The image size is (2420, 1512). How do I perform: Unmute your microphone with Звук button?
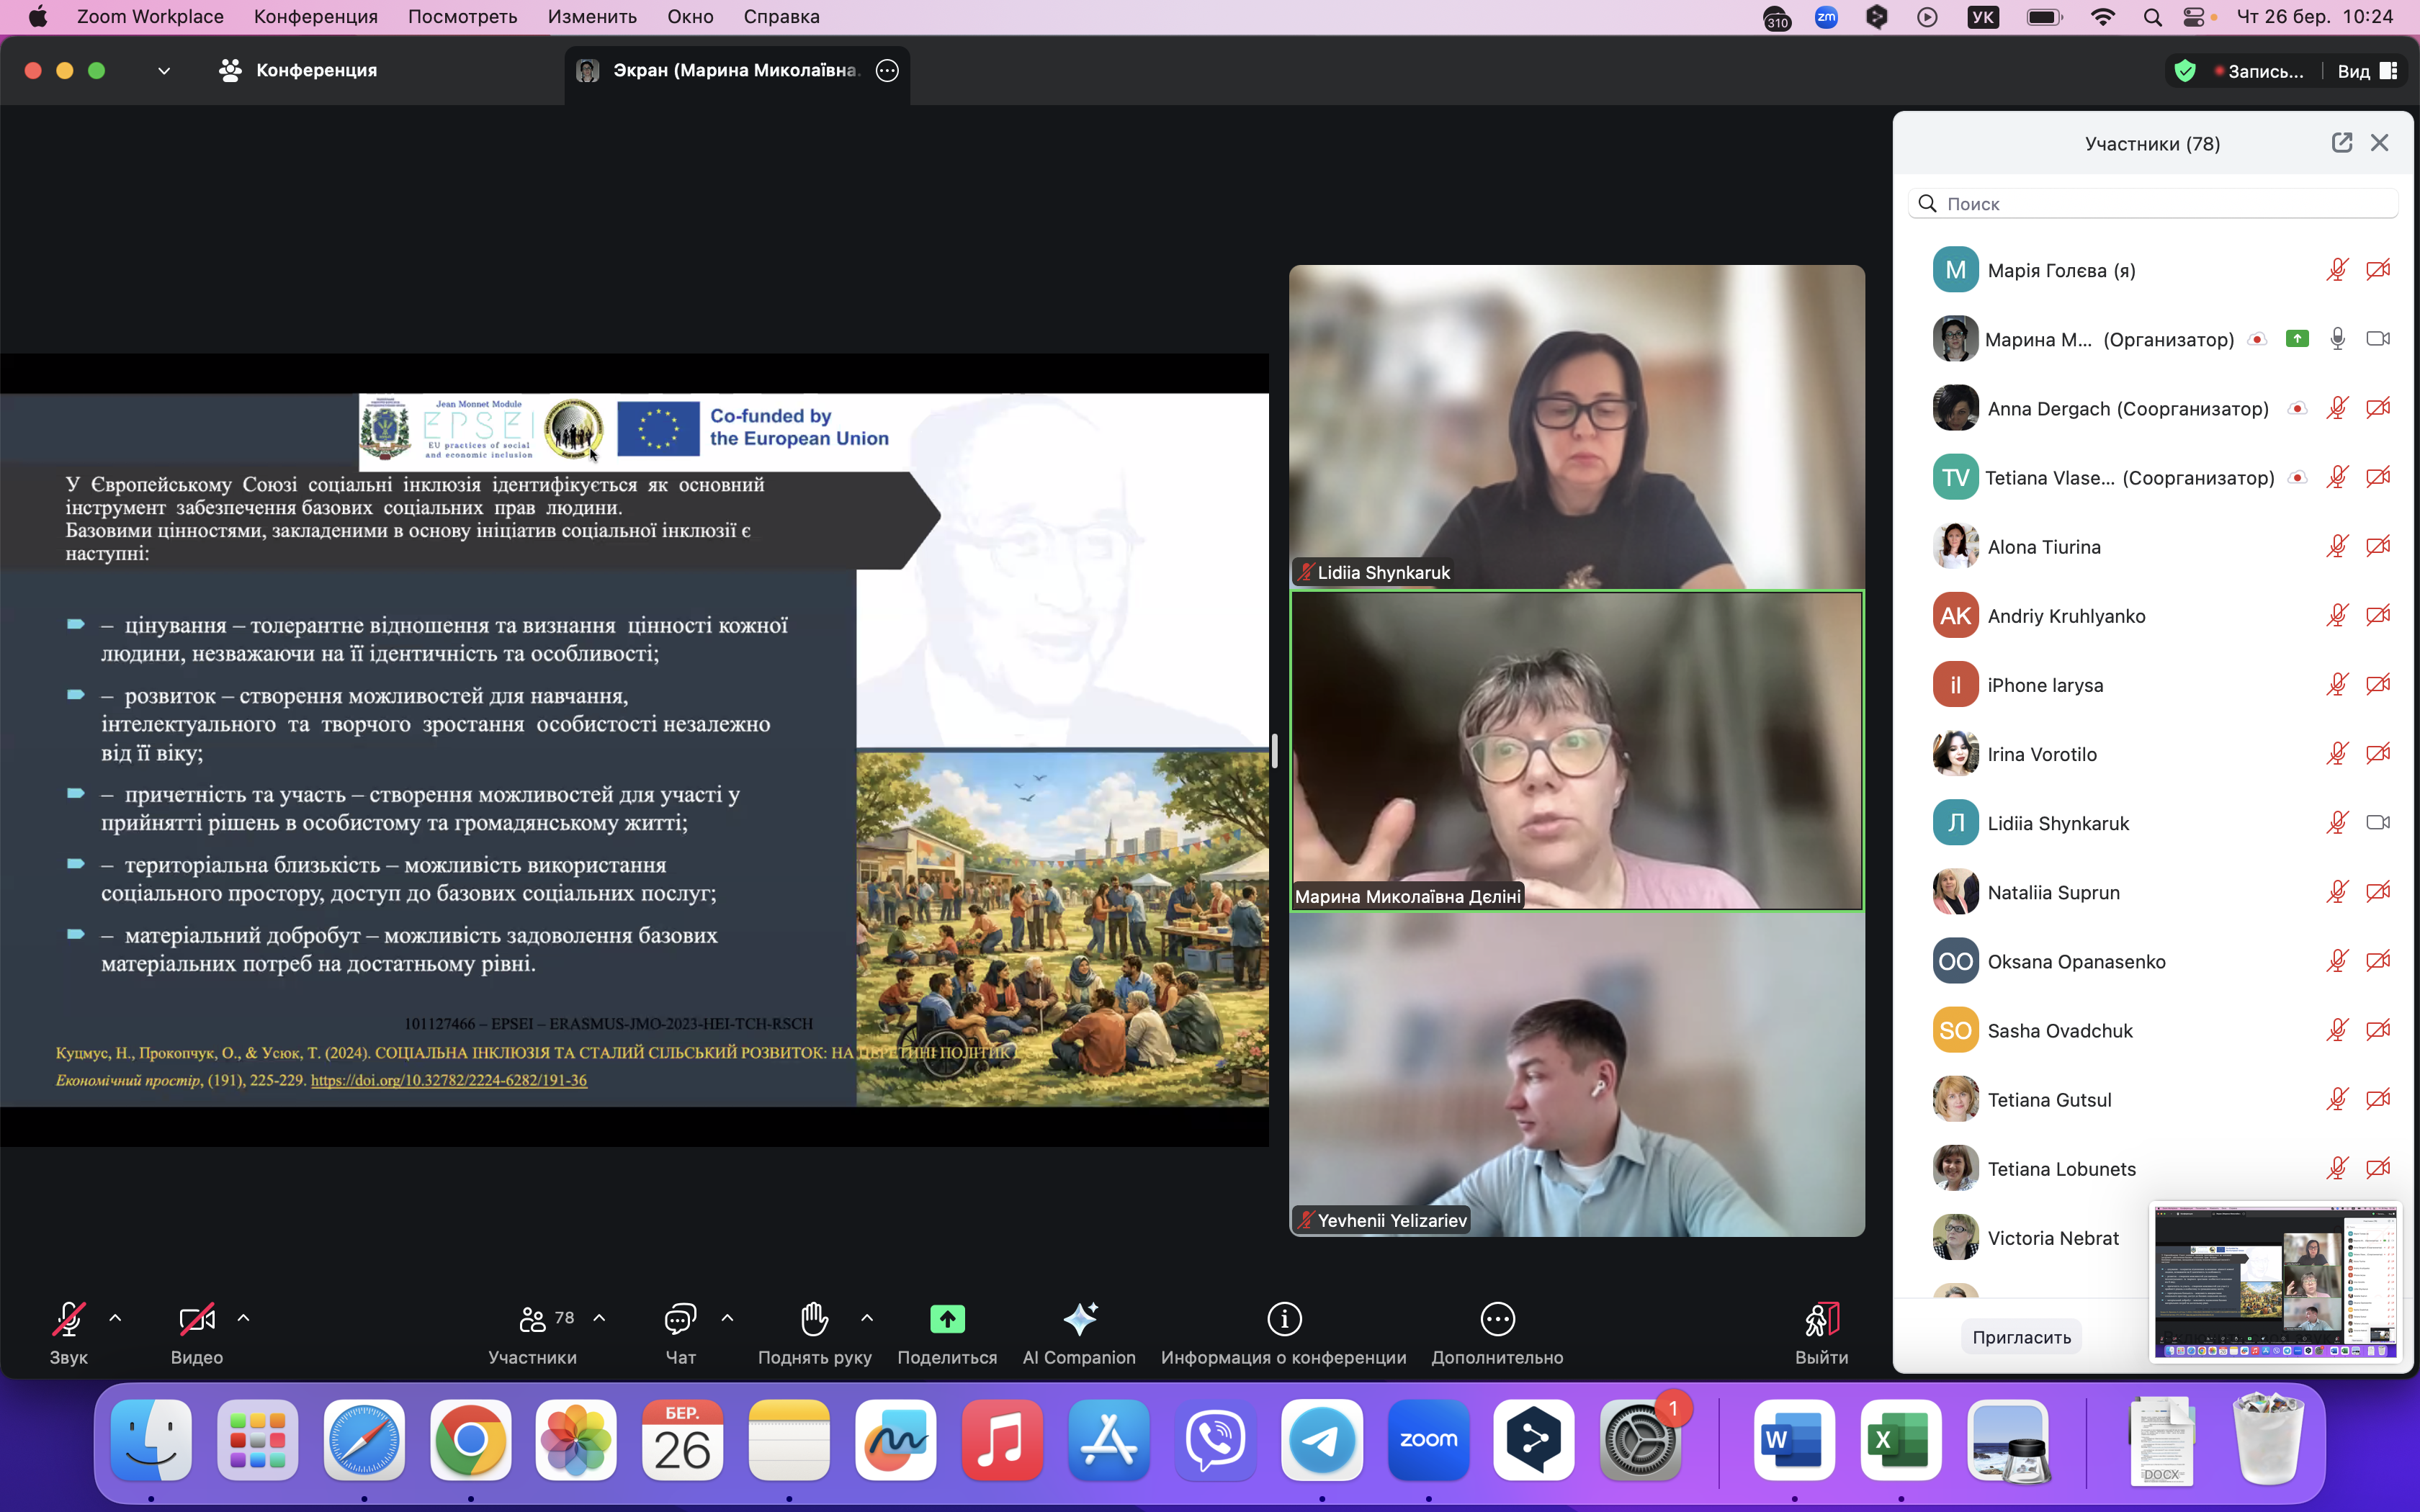68,1319
